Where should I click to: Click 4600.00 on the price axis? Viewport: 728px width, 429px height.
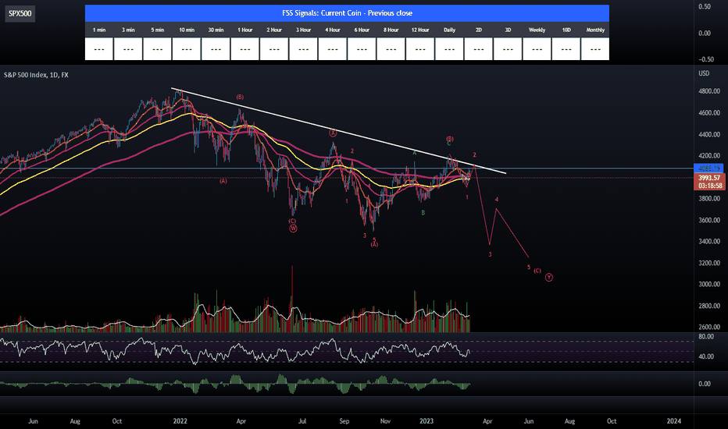coord(709,112)
